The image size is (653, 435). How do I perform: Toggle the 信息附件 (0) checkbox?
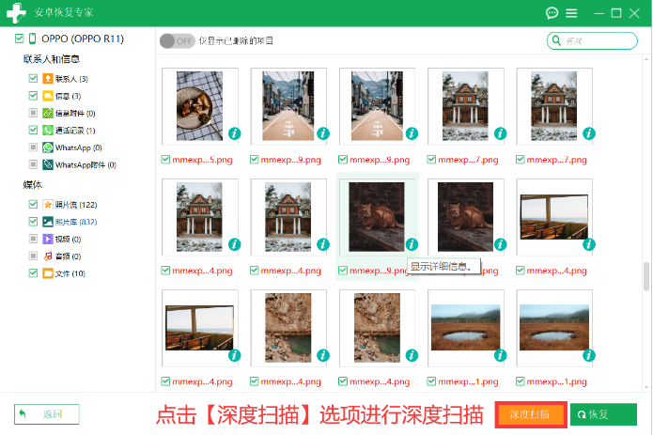(33, 113)
